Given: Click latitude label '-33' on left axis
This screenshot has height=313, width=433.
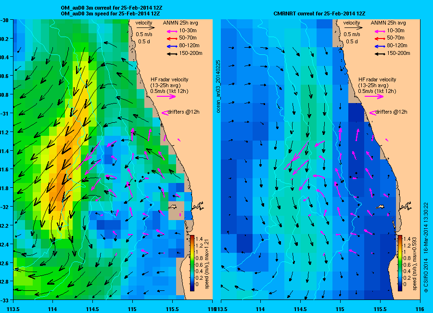Looking at the screenshot, I should (x=4, y=300).
